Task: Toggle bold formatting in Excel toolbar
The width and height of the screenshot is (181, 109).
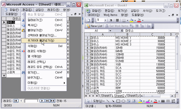Action: coord(111,20)
